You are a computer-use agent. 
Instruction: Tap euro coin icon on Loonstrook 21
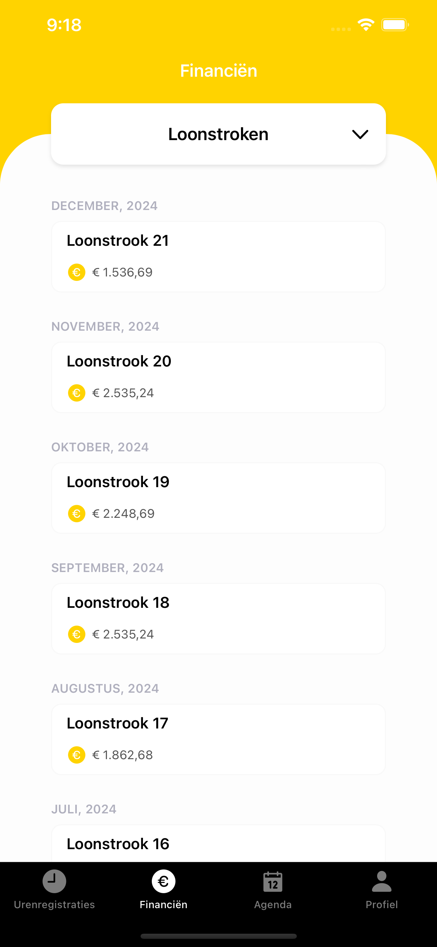77,272
